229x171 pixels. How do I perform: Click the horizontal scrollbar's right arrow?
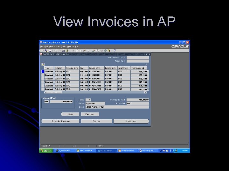[145, 92]
